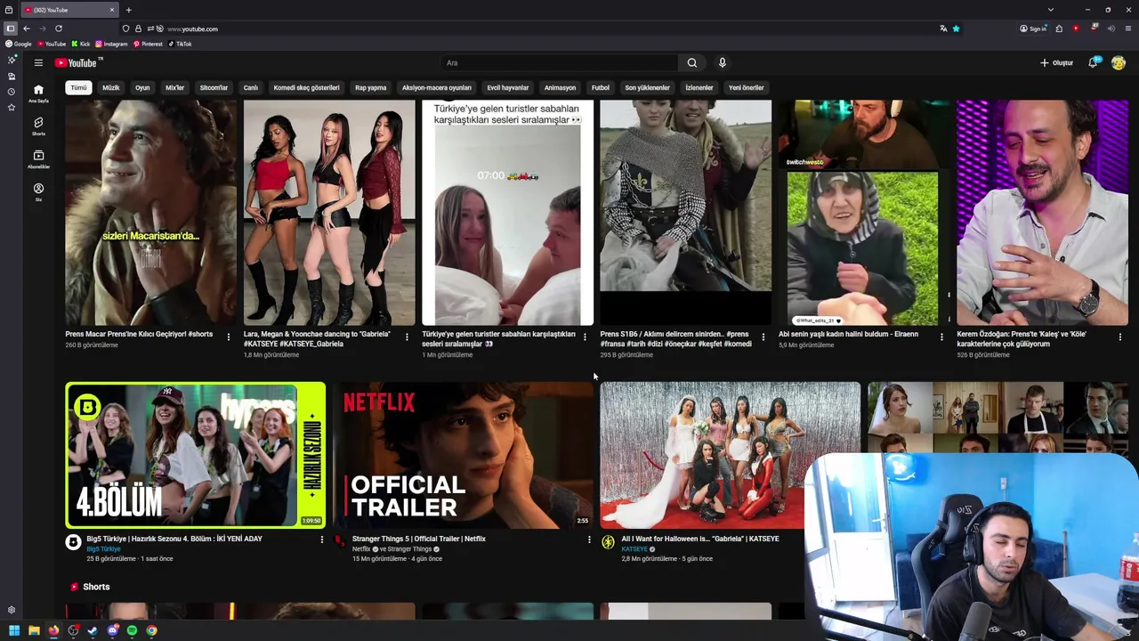Select the Yeni öneriler chip
This screenshot has width=1139, height=641.
point(747,87)
